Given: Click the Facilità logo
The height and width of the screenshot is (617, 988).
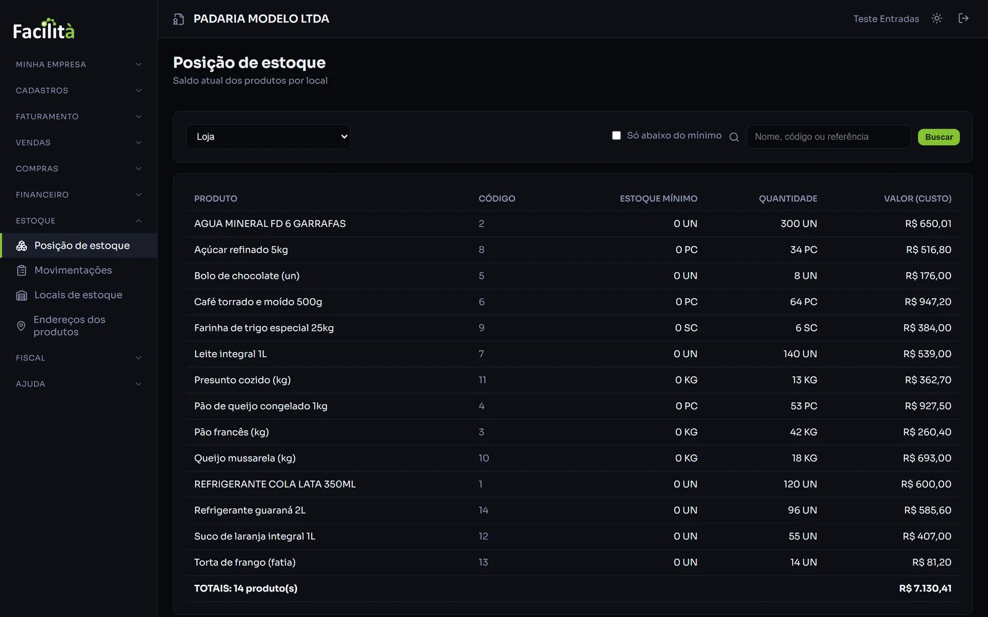Looking at the screenshot, I should tap(44, 29).
